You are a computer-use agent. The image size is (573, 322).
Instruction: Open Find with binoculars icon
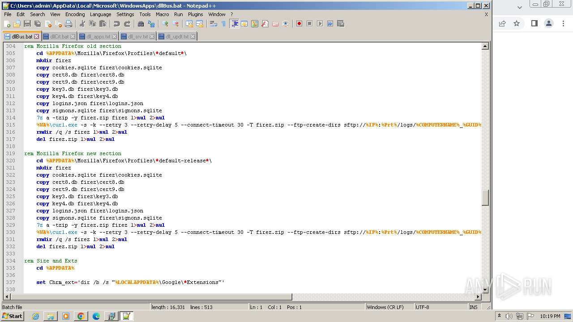[x=141, y=24]
